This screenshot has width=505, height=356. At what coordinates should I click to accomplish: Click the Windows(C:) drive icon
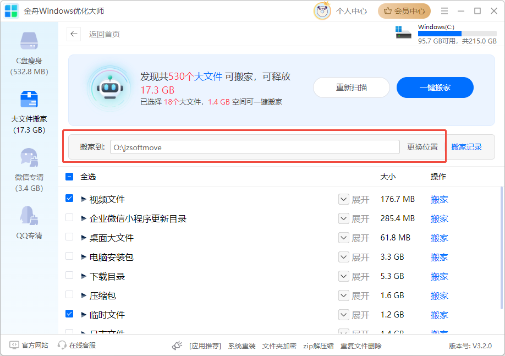coord(403,32)
